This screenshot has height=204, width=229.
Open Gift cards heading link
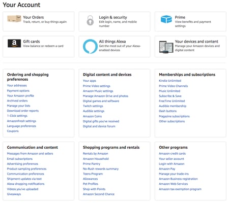point(32,42)
